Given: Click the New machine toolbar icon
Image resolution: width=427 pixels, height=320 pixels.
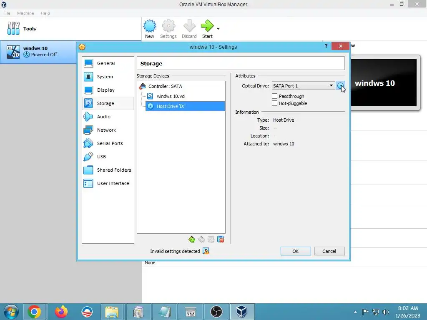Looking at the screenshot, I should 150,26.
